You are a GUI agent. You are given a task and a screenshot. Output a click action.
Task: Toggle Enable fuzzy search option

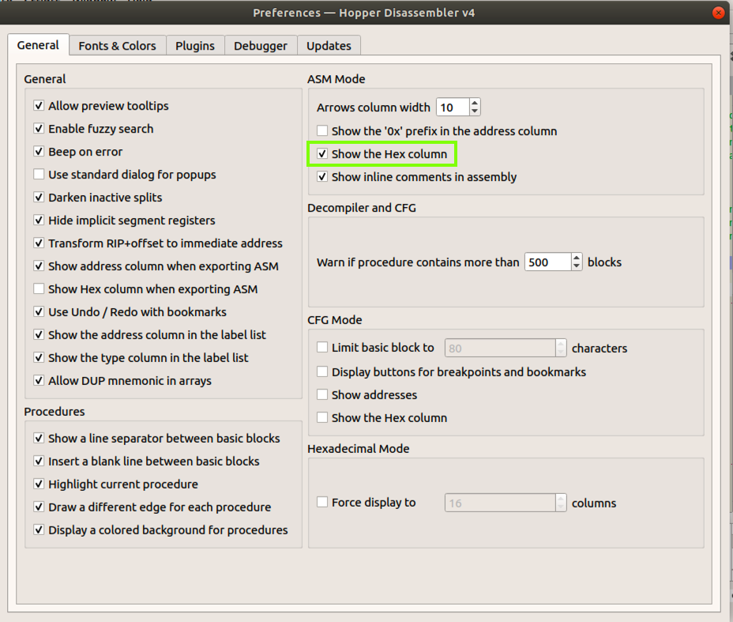tap(39, 129)
